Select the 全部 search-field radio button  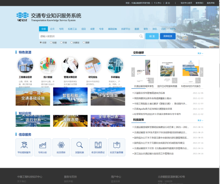pos(41,43)
